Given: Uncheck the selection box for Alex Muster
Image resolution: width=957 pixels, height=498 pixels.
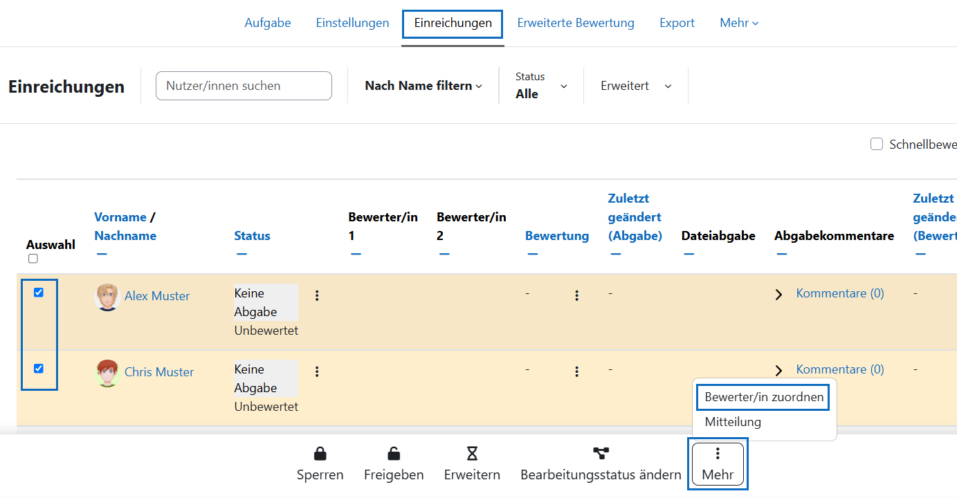Looking at the screenshot, I should (x=39, y=293).
